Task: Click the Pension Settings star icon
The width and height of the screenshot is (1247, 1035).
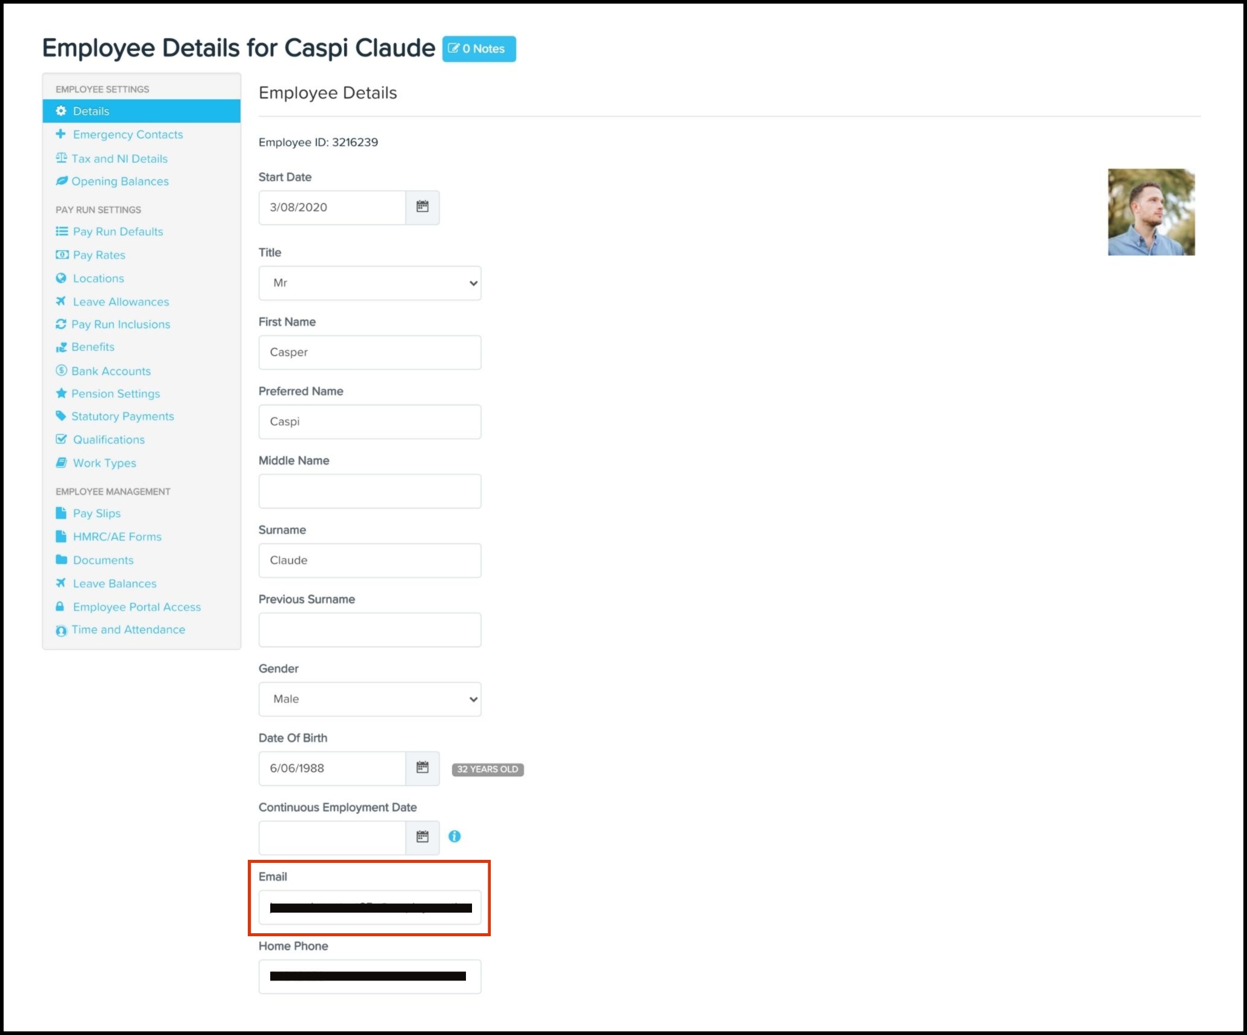Action: click(x=61, y=393)
